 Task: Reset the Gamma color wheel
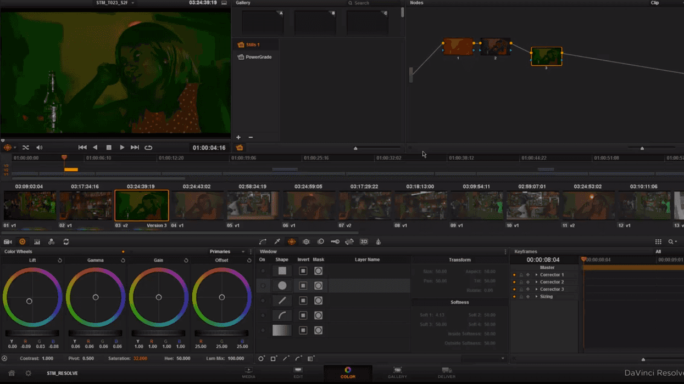point(123,261)
